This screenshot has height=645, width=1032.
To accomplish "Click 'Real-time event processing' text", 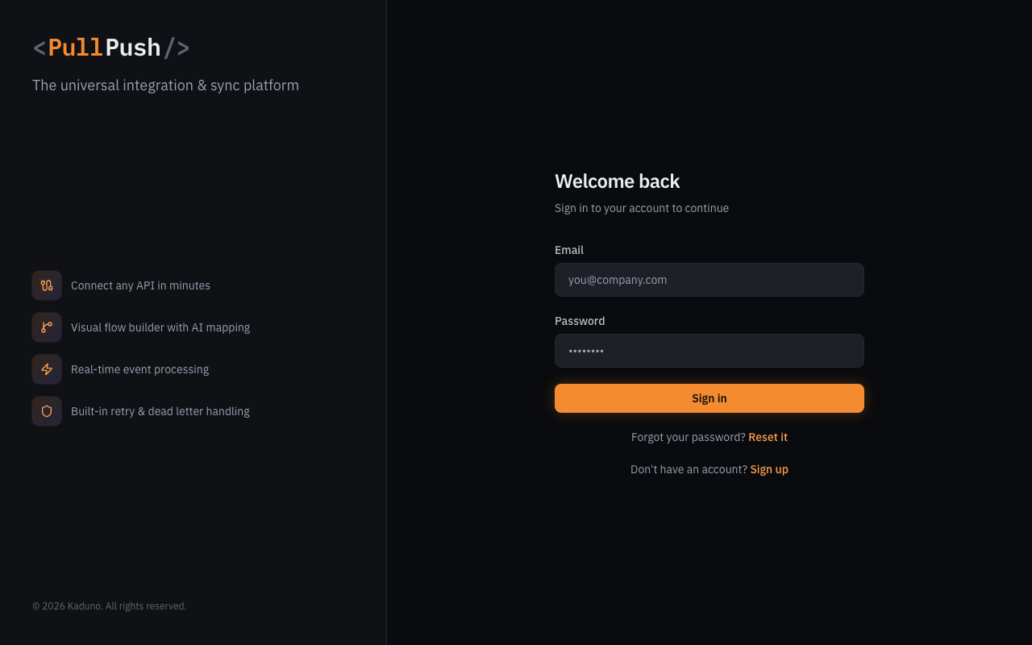I will pos(139,369).
